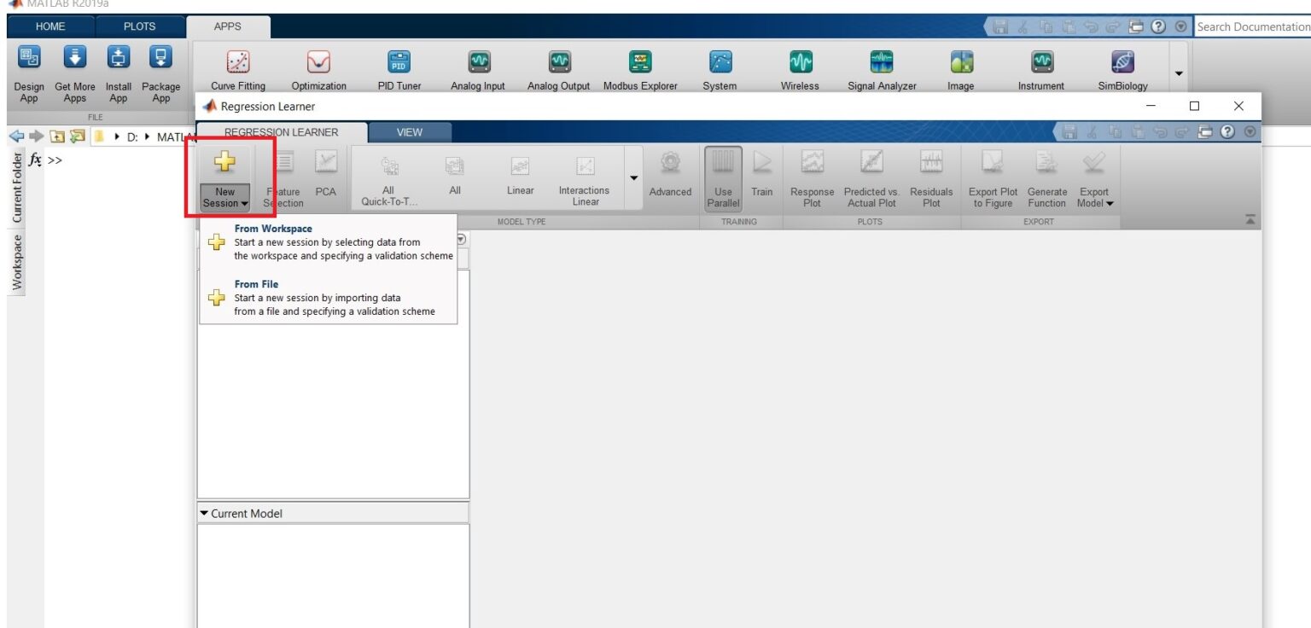The height and width of the screenshot is (628, 1311).
Task: Switch to the VIEW tab
Action: (x=410, y=132)
